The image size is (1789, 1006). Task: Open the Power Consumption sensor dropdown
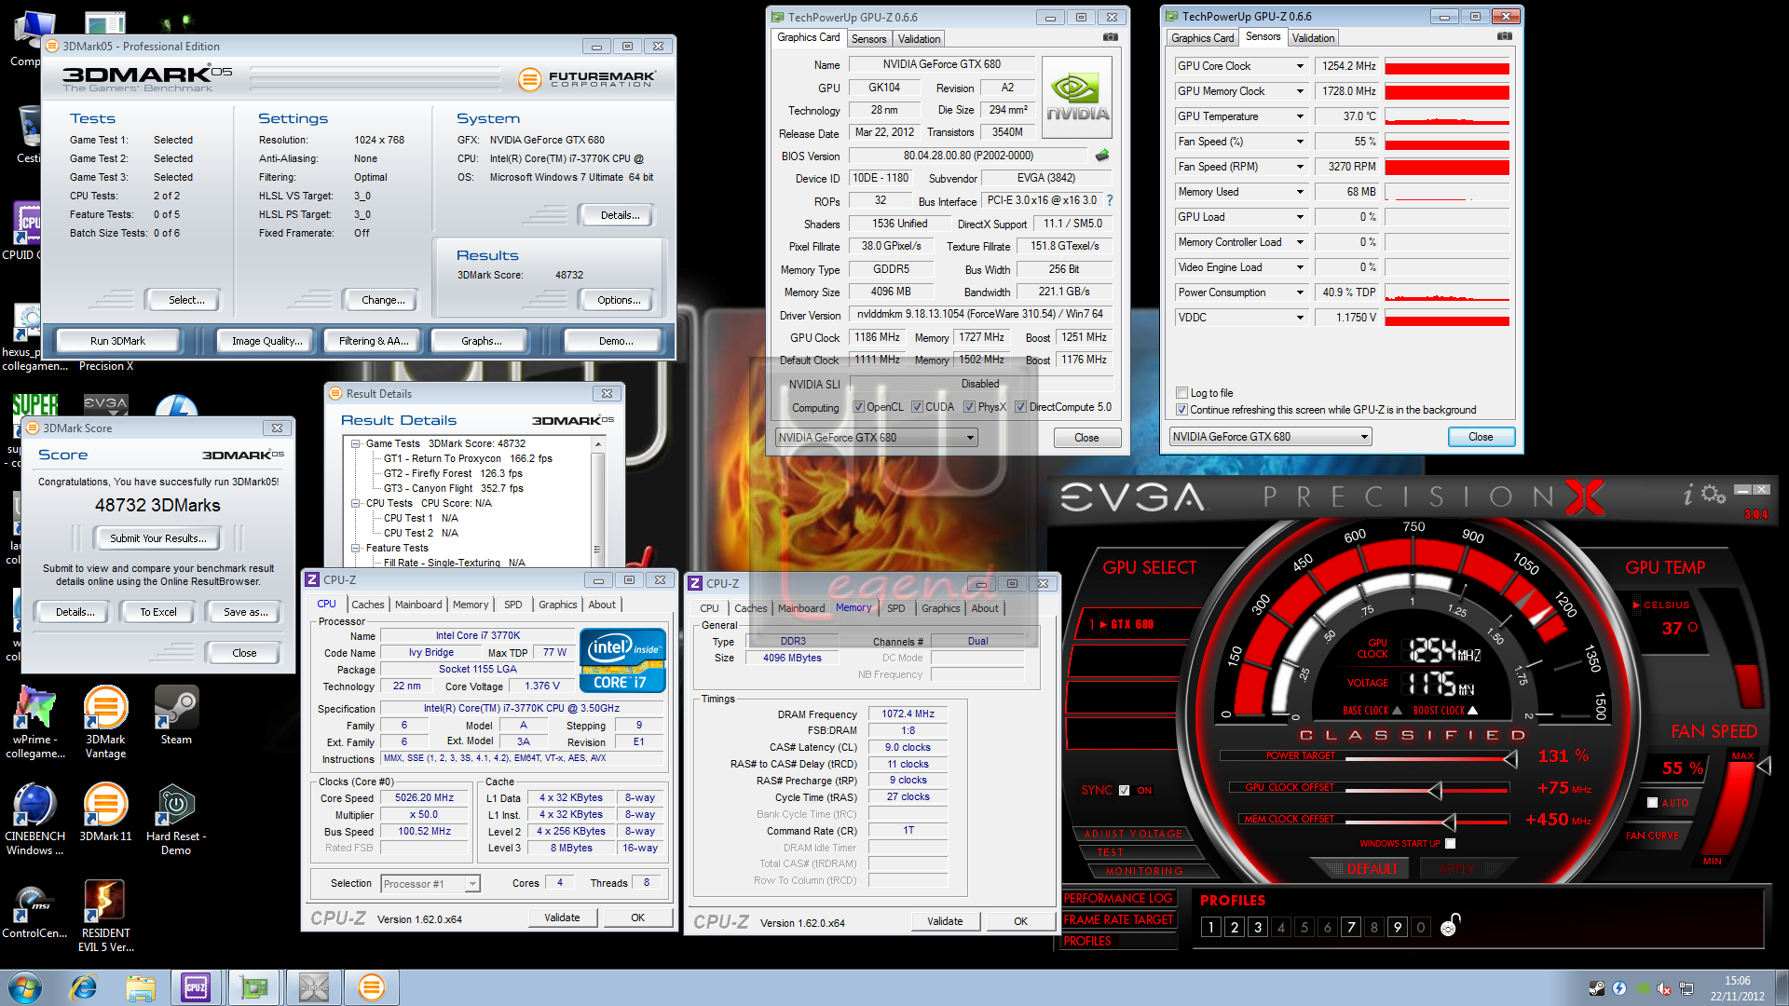tap(1300, 292)
